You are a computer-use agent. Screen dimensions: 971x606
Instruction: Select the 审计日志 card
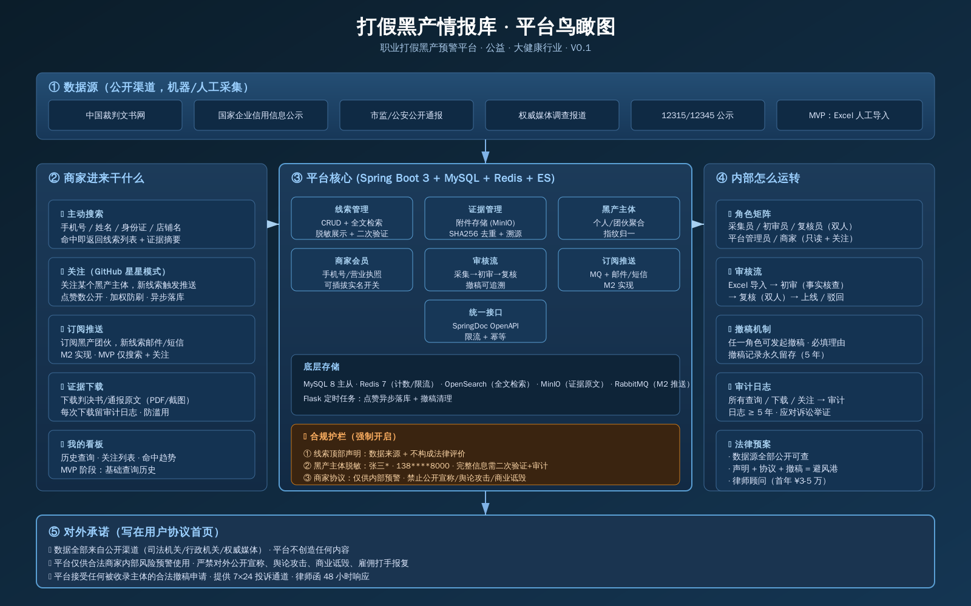click(819, 397)
